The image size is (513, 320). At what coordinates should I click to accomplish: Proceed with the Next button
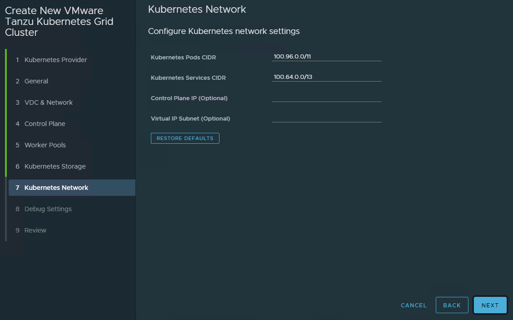[490, 305]
